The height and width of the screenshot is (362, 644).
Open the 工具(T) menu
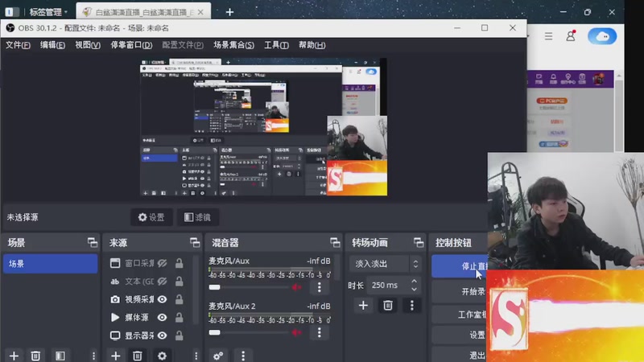tap(276, 45)
